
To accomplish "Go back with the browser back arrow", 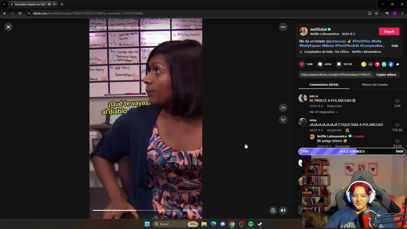I will [x=4, y=13].
